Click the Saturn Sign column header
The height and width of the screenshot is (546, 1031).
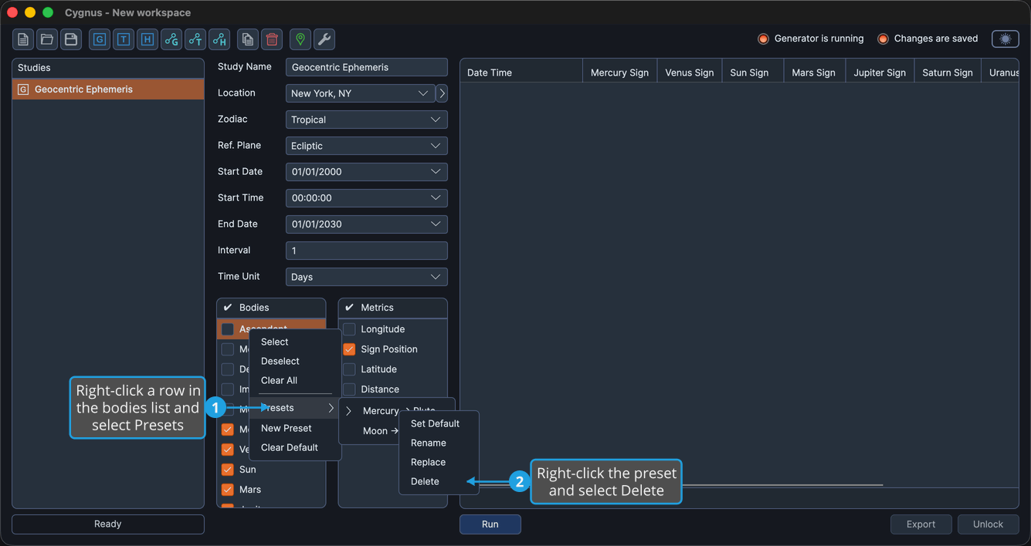pyautogui.click(x=948, y=72)
